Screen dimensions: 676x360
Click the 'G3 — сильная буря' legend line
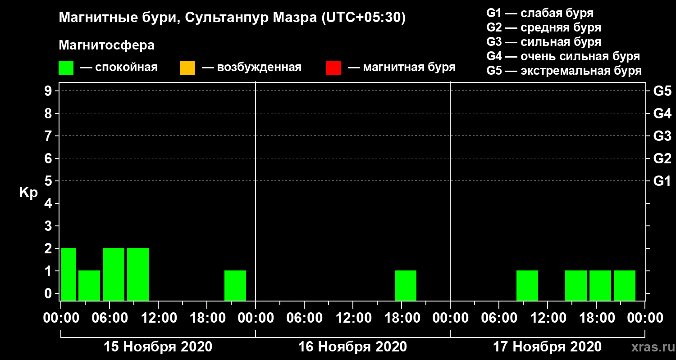(x=544, y=42)
